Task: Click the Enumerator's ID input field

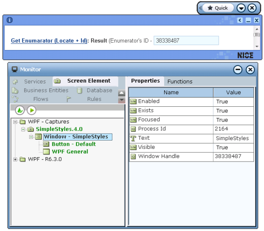Action: tap(186, 40)
